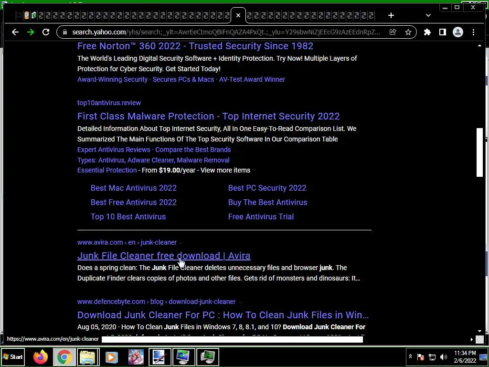Viewport: 489px width, 367px height.
Task: Click the Show Desktop button
Action: (483, 356)
